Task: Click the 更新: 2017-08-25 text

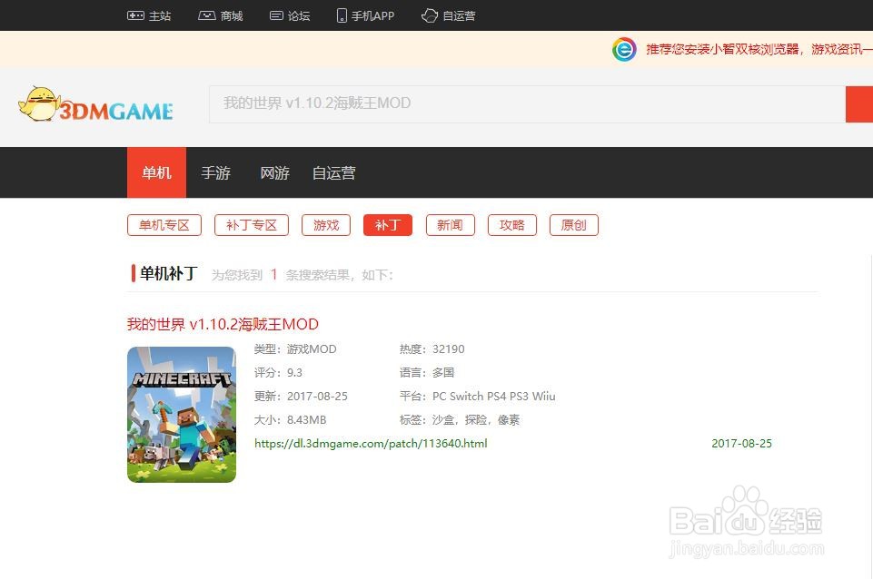Action: tap(301, 396)
